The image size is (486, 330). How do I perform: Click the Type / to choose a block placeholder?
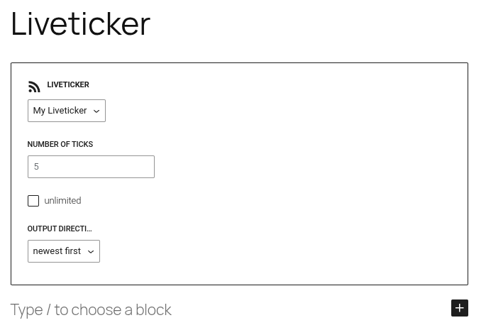click(x=91, y=309)
